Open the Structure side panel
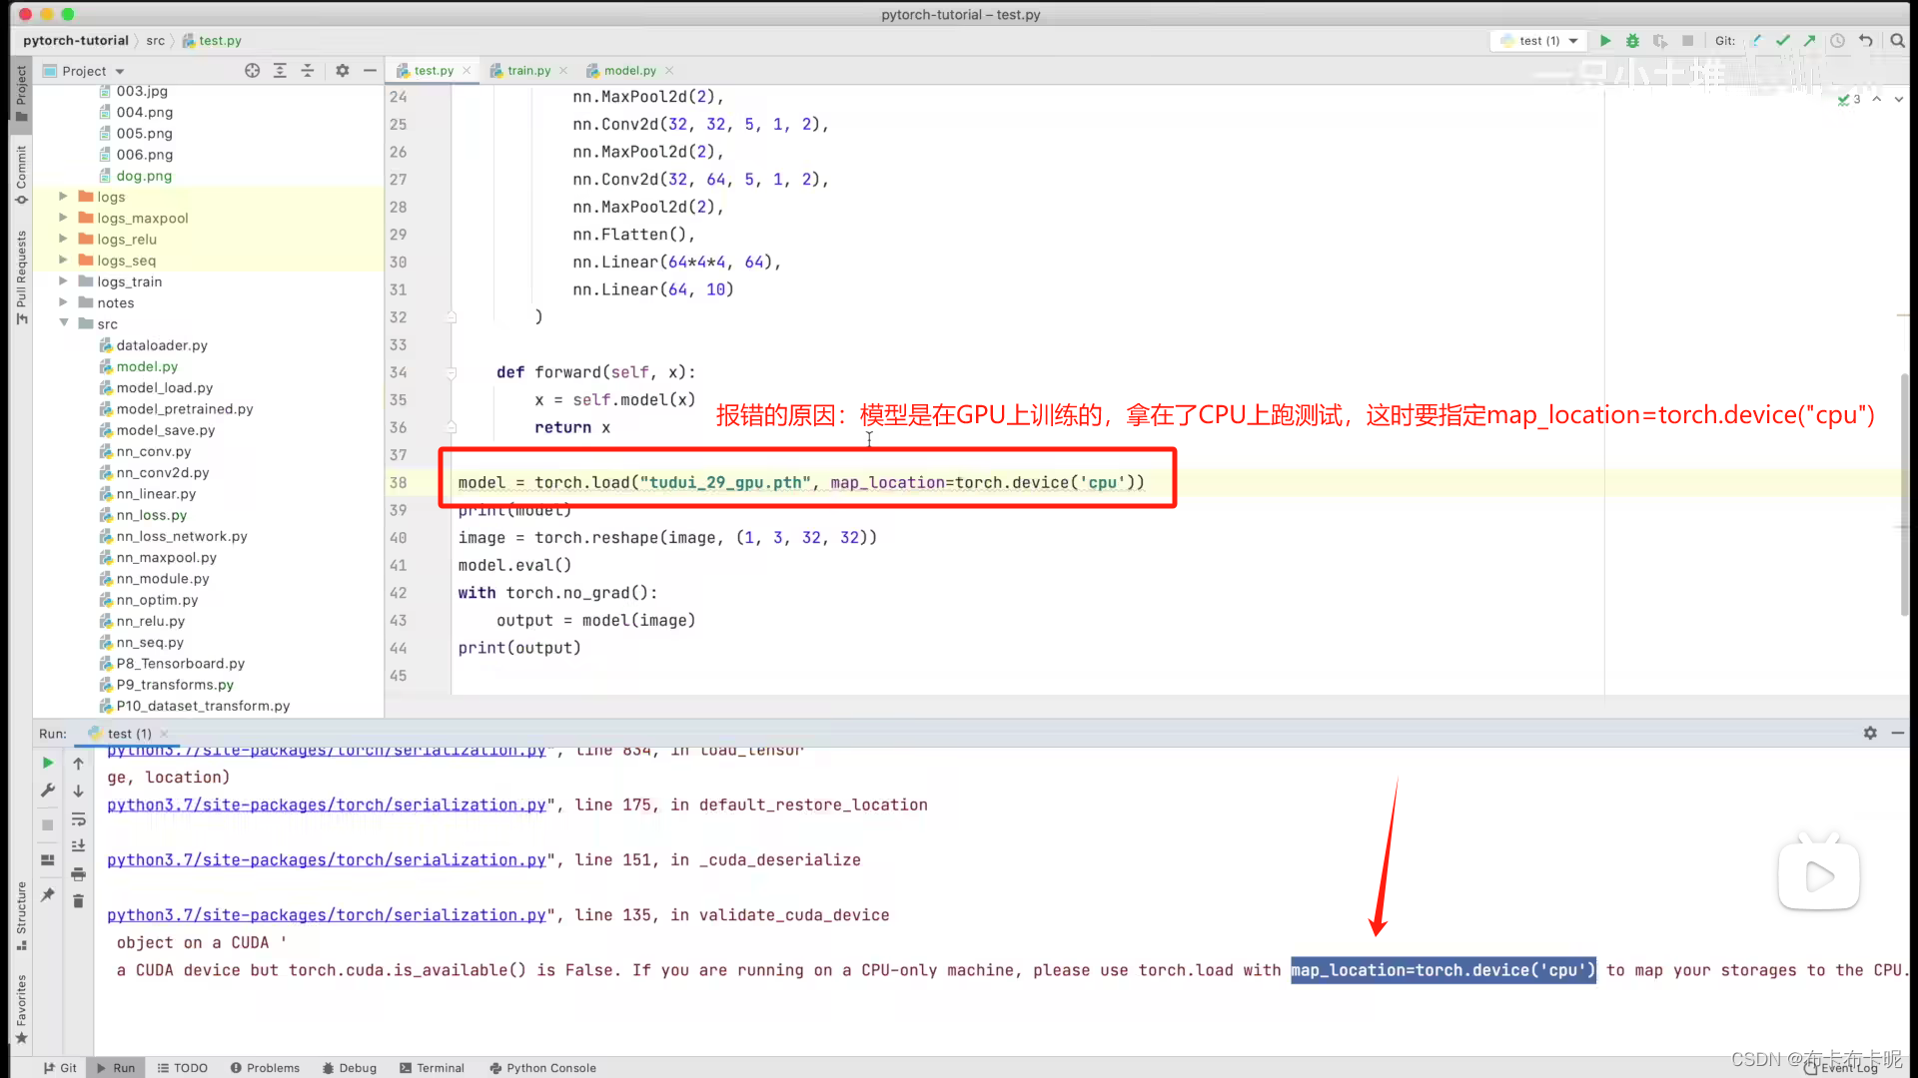Viewport: 1918px width, 1078px height. [21, 915]
